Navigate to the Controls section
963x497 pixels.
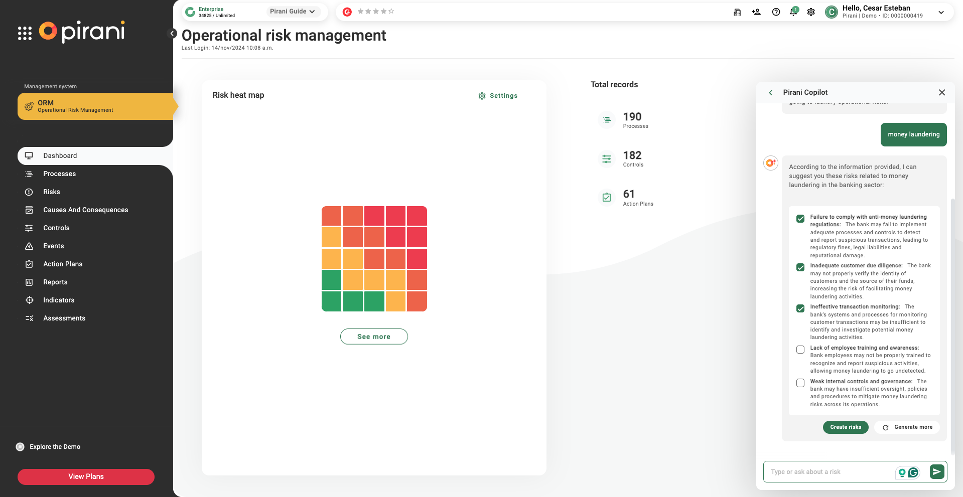56,228
